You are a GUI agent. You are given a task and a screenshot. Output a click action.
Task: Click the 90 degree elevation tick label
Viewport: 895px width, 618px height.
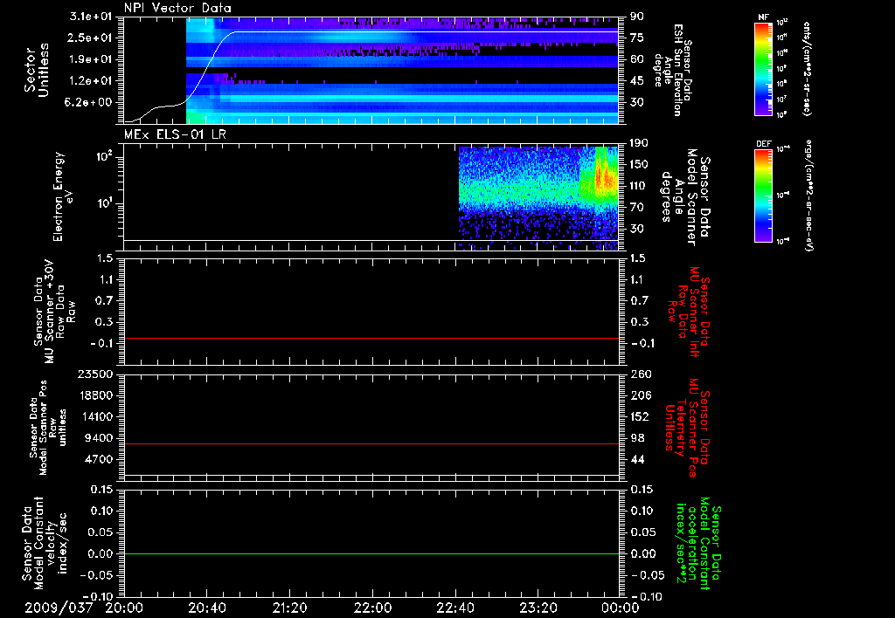[637, 17]
